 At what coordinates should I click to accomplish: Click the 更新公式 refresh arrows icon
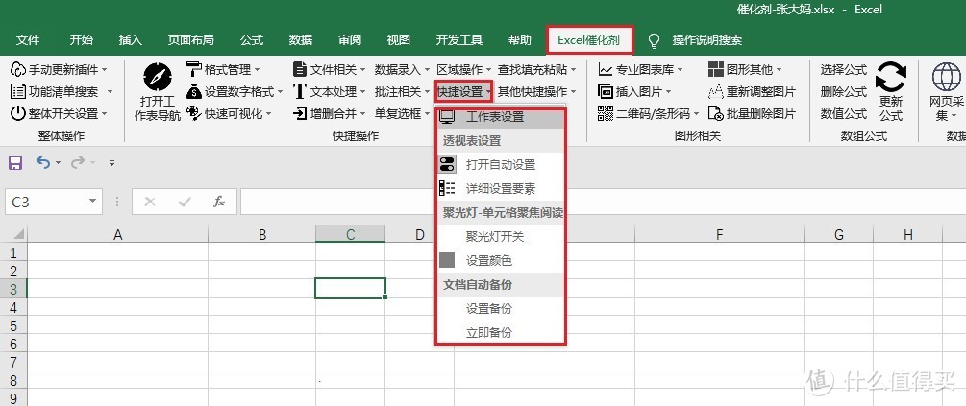[891, 77]
